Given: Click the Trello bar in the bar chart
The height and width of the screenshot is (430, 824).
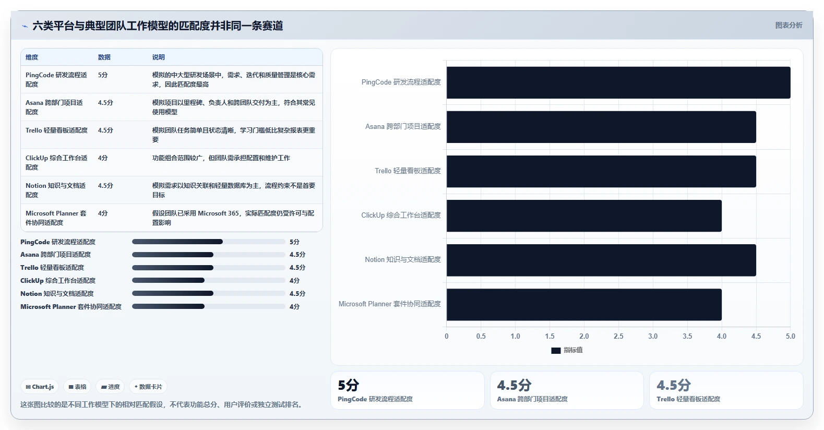Looking at the screenshot, I should tap(601, 171).
